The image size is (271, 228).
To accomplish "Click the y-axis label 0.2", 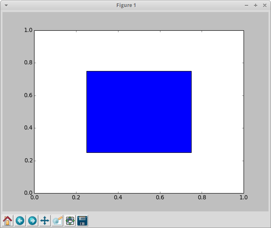I will tap(28, 160).
